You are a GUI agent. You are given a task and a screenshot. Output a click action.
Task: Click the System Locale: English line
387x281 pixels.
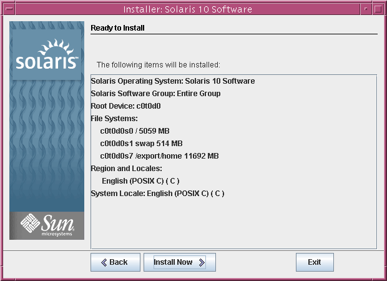[157, 194]
